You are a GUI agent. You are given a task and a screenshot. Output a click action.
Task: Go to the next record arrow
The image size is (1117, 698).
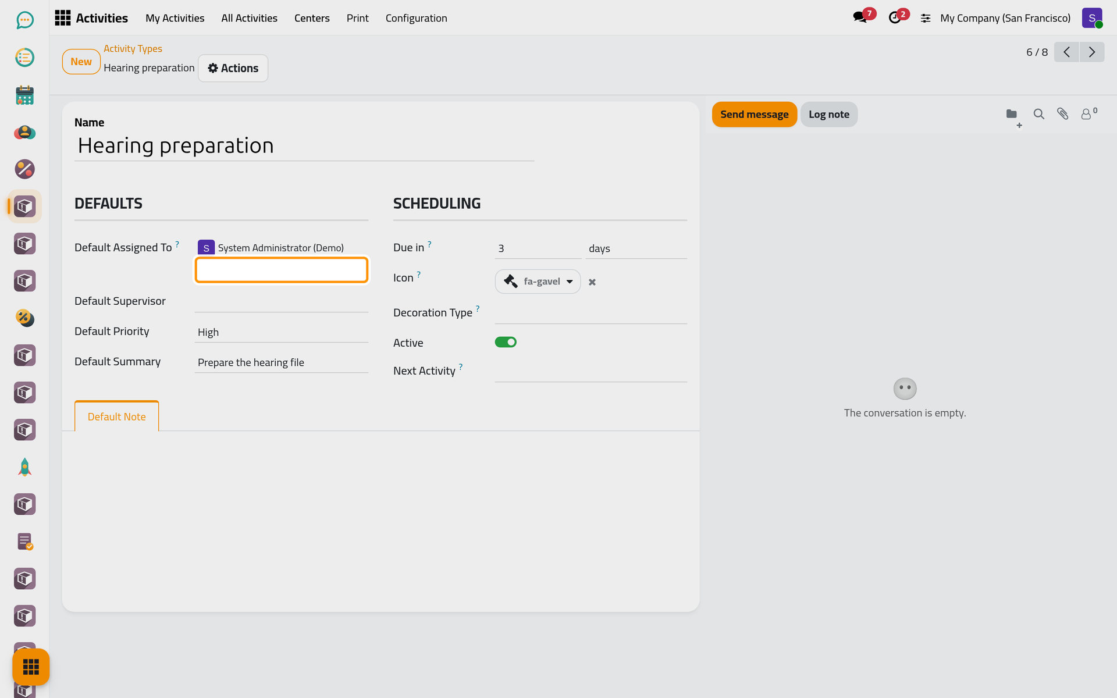pyautogui.click(x=1092, y=52)
